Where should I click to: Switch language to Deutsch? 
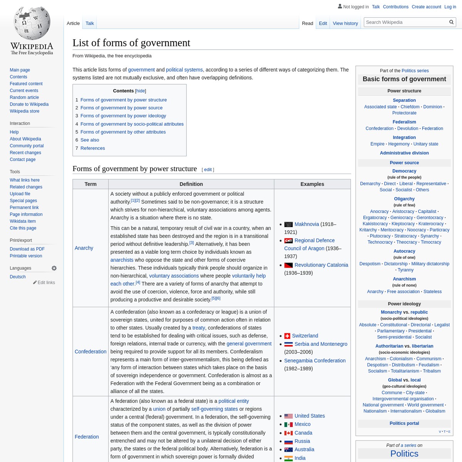click(18, 277)
